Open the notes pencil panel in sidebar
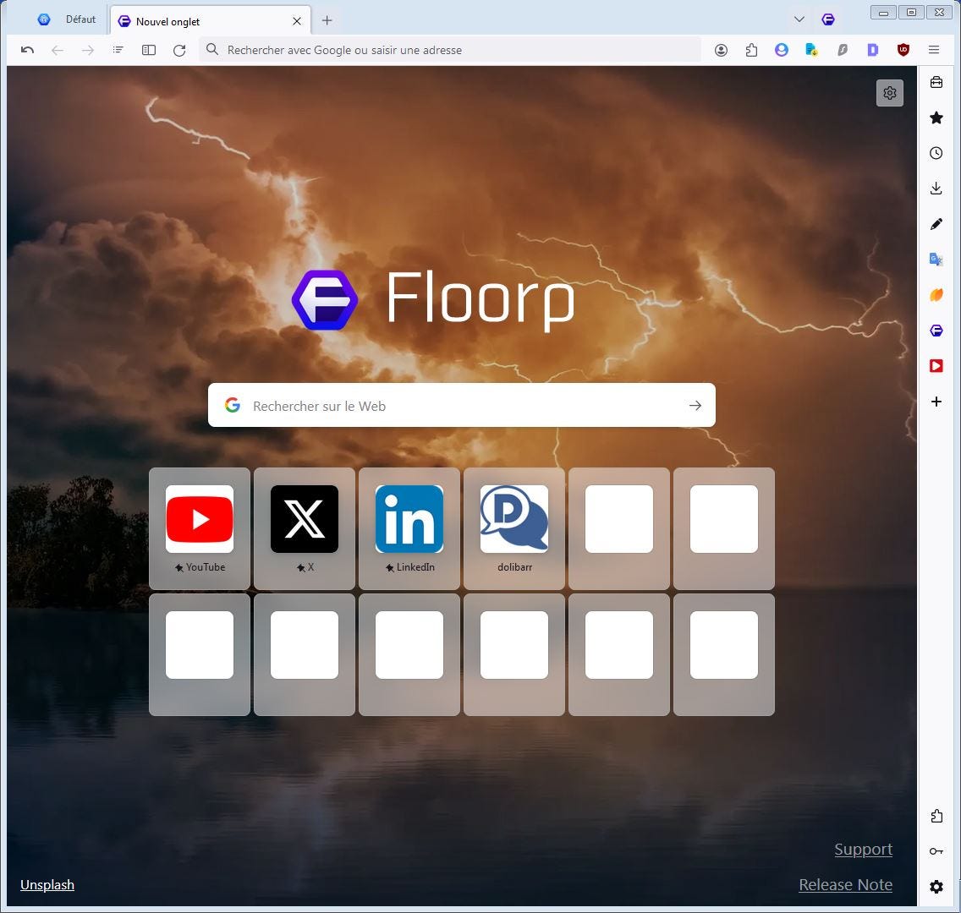The width and height of the screenshot is (961, 913). (936, 224)
